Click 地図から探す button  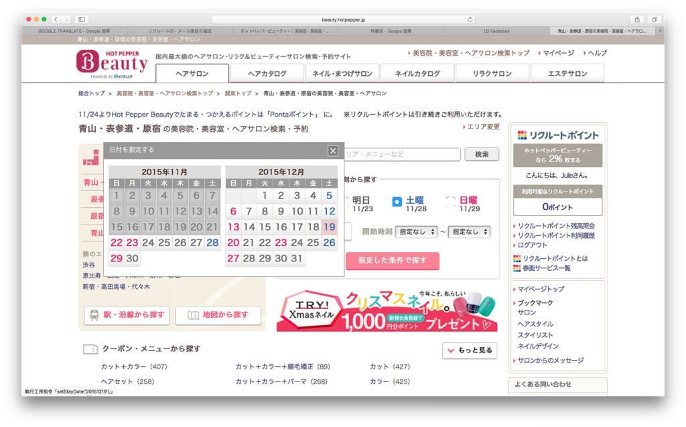[218, 315]
